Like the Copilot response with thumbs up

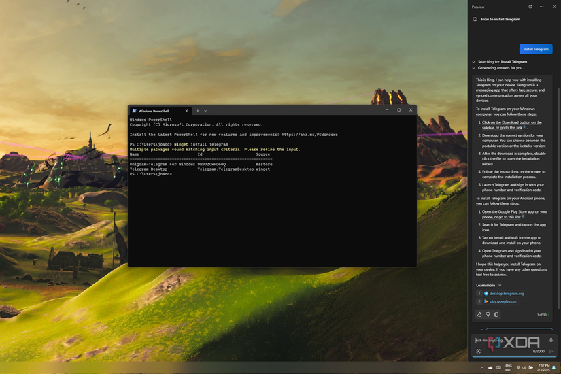pyautogui.click(x=479, y=315)
